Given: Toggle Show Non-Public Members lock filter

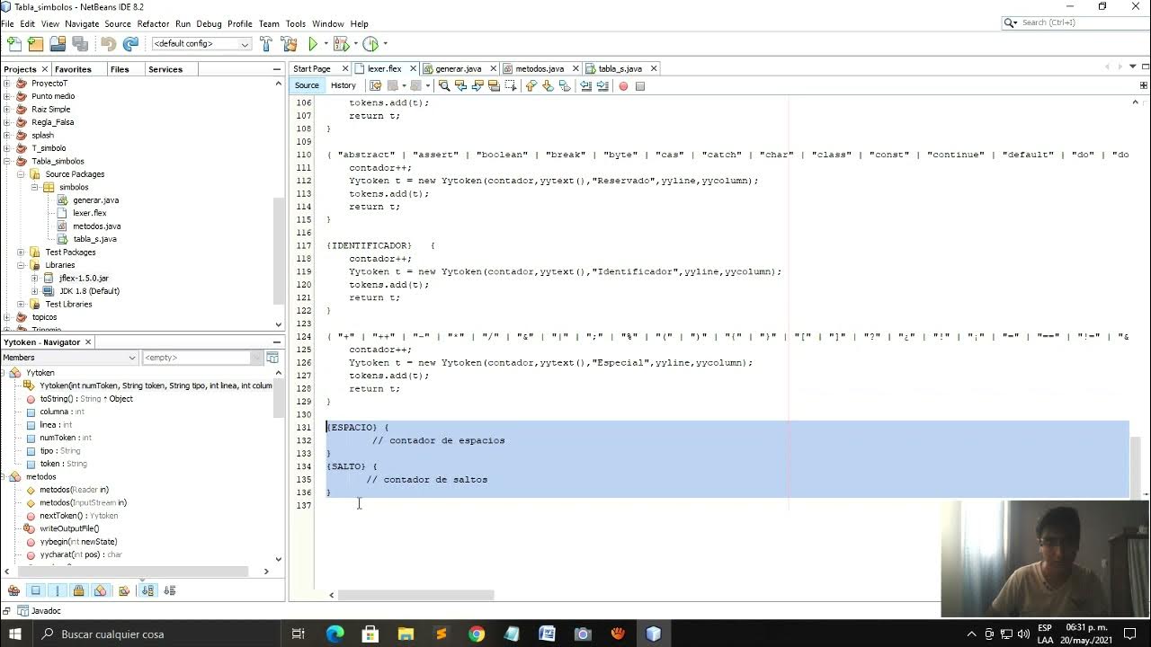Looking at the screenshot, I should [x=79, y=590].
